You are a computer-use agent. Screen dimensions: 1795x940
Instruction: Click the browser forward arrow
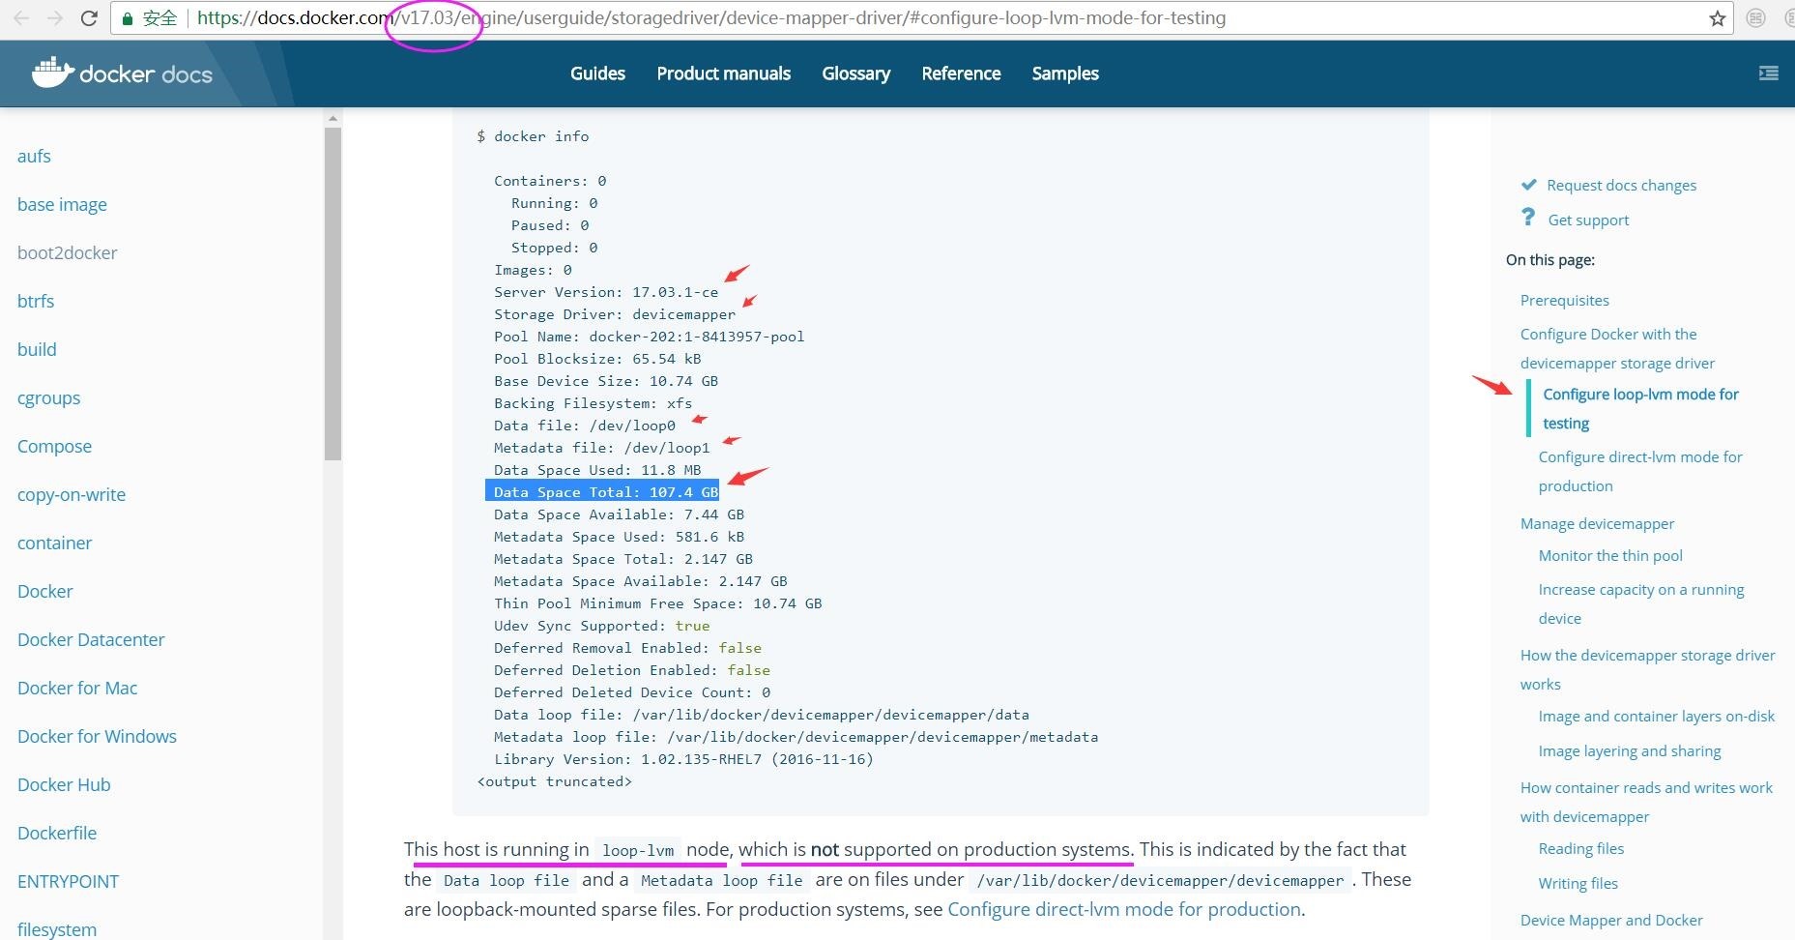point(55,18)
